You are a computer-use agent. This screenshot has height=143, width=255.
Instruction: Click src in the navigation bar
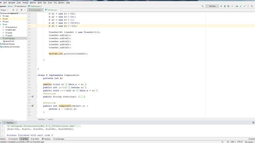(x=10, y=6)
